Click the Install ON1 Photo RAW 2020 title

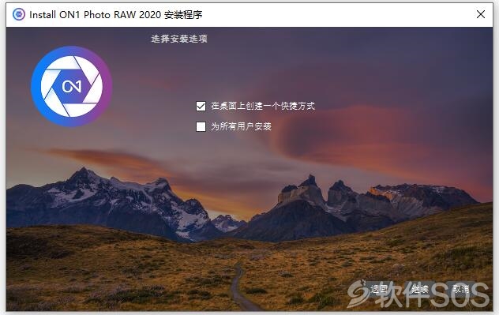(115, 15)
